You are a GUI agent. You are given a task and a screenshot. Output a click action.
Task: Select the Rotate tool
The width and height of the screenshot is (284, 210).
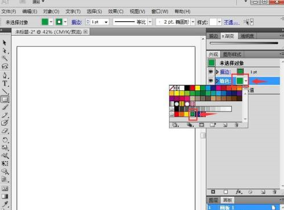[x=5, y=140]
